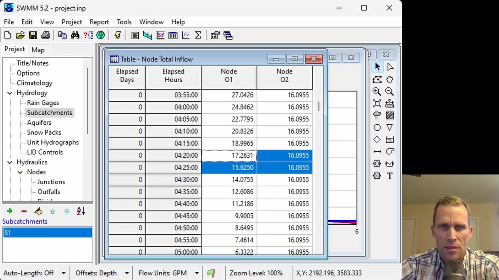
Task: Open the Tools menu
Action: click(x=124, y=22)
